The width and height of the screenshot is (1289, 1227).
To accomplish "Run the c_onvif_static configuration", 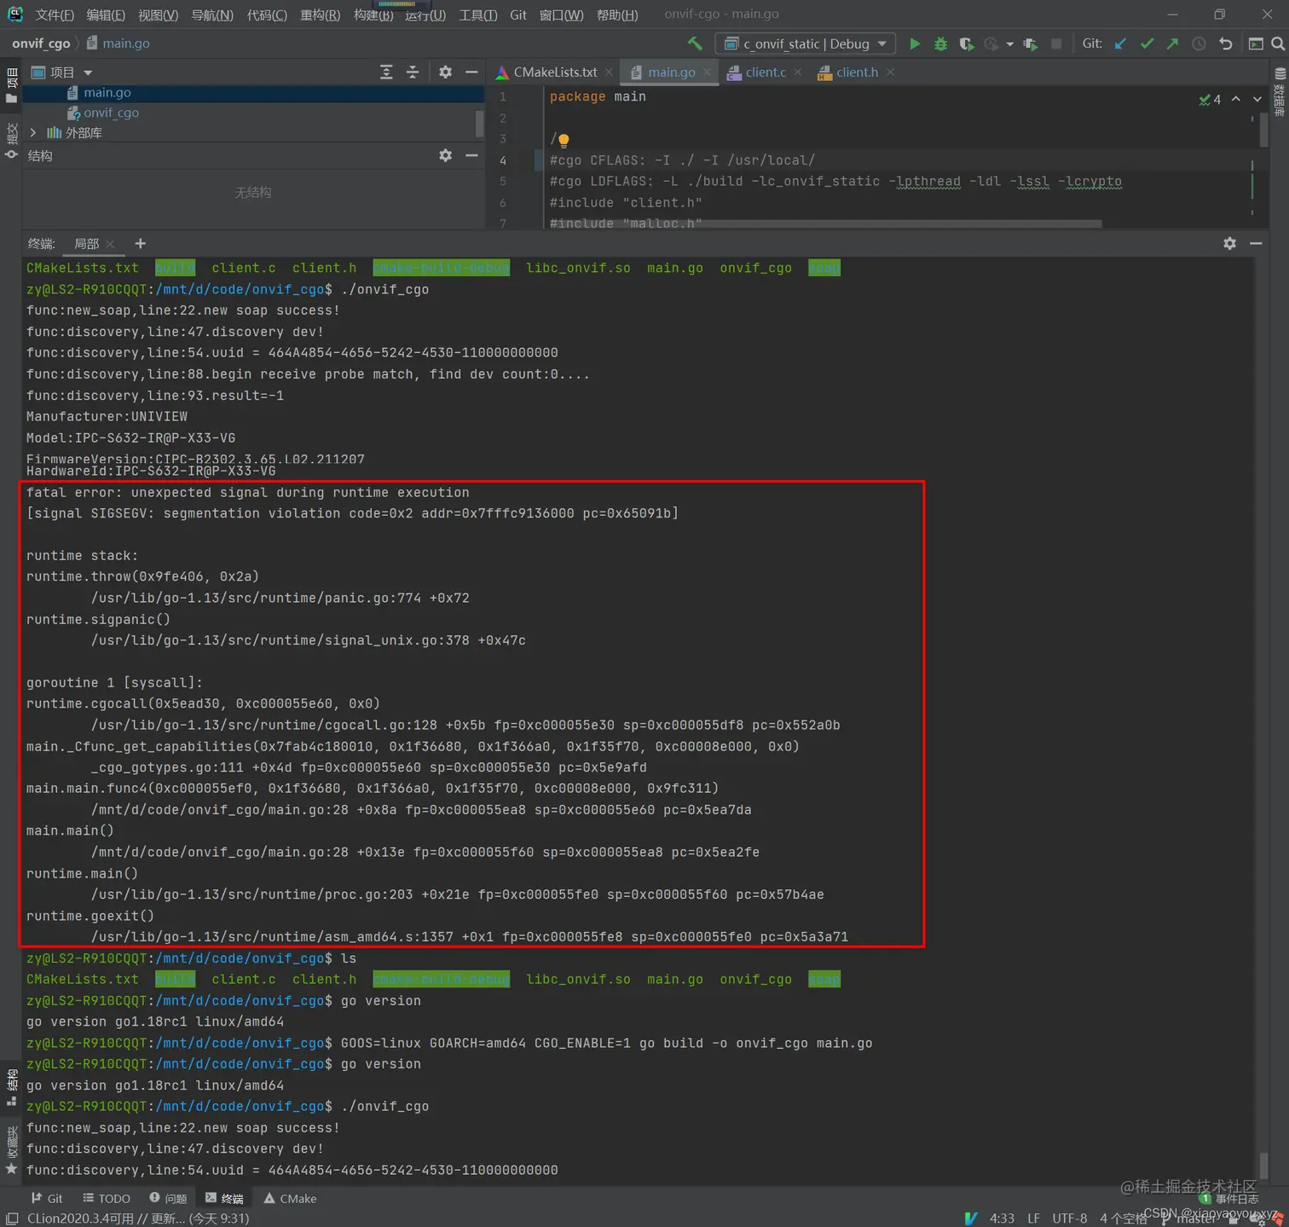I will pyautogui.click(x=915, y=43).
